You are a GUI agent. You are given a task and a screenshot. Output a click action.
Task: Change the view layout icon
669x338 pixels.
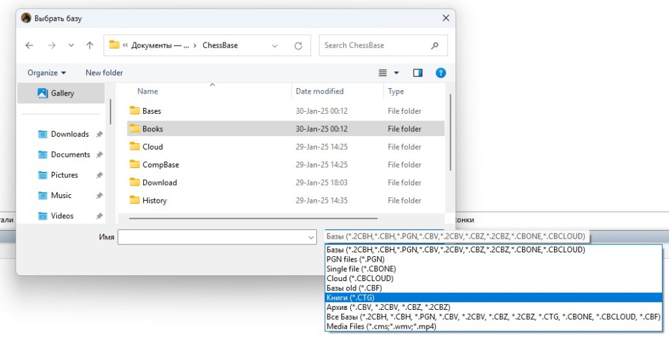[383, 73]
